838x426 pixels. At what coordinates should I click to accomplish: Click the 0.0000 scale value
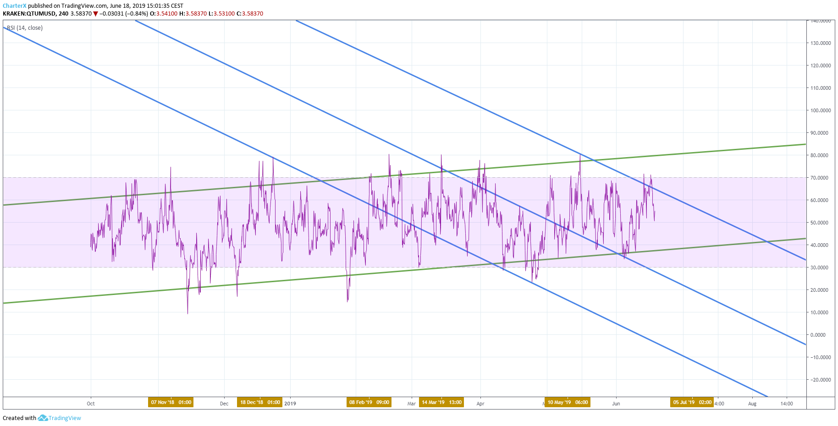click(818, 335)
